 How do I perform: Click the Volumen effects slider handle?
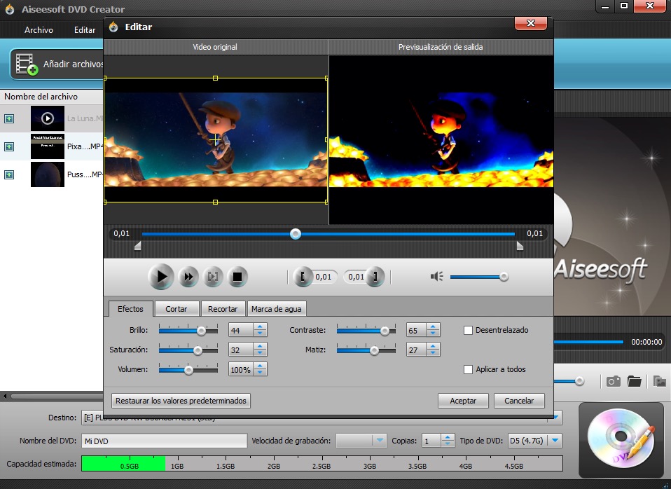coord(188,370)
